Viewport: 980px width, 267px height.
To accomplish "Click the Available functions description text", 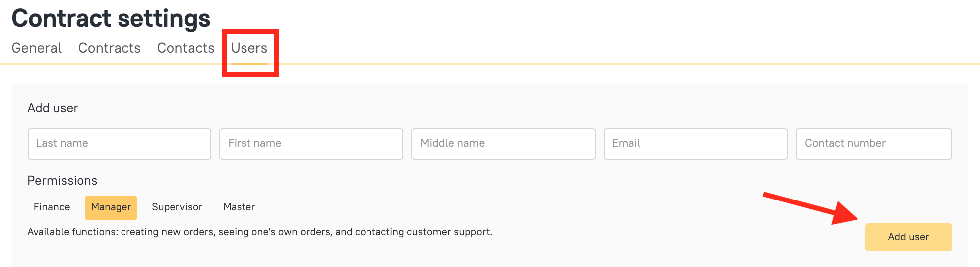I will point(260,232).
